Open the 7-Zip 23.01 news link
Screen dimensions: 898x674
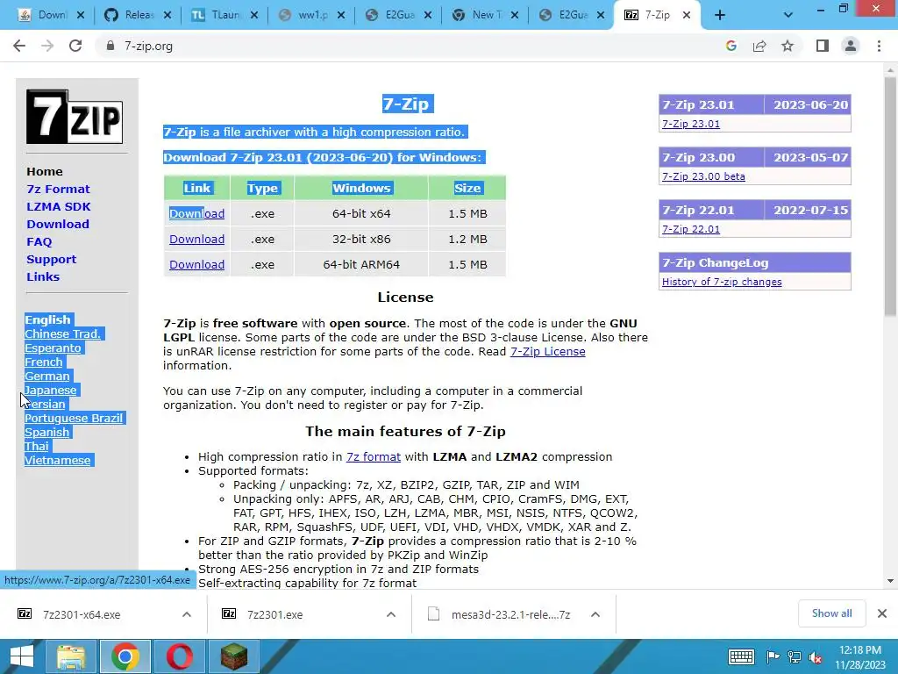(x=691, y=124)
